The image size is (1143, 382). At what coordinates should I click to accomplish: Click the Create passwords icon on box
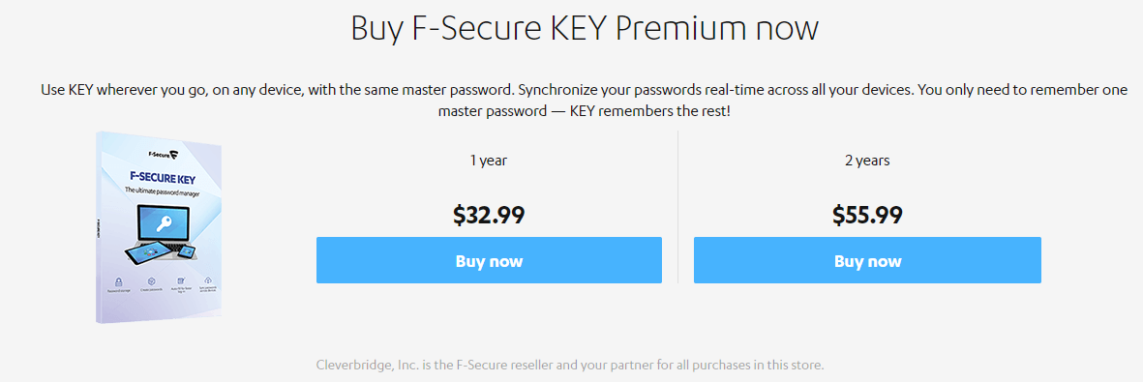pos(150,280)
